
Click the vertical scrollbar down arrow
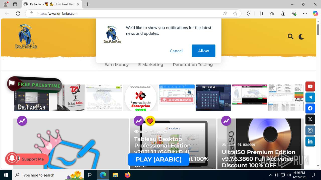coord(318,166)
